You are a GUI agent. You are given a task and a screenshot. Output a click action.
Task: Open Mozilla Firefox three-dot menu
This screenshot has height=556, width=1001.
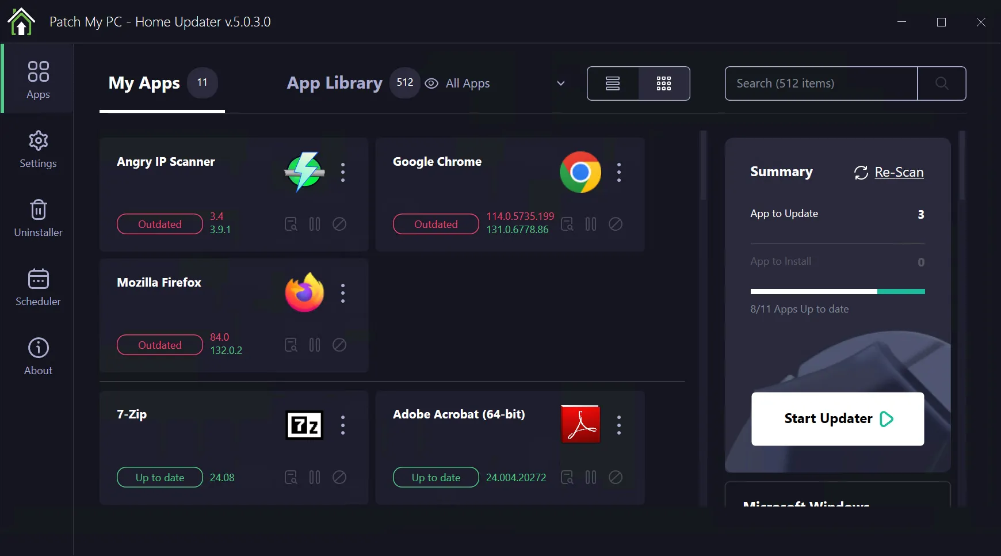(x=343, y=293)
